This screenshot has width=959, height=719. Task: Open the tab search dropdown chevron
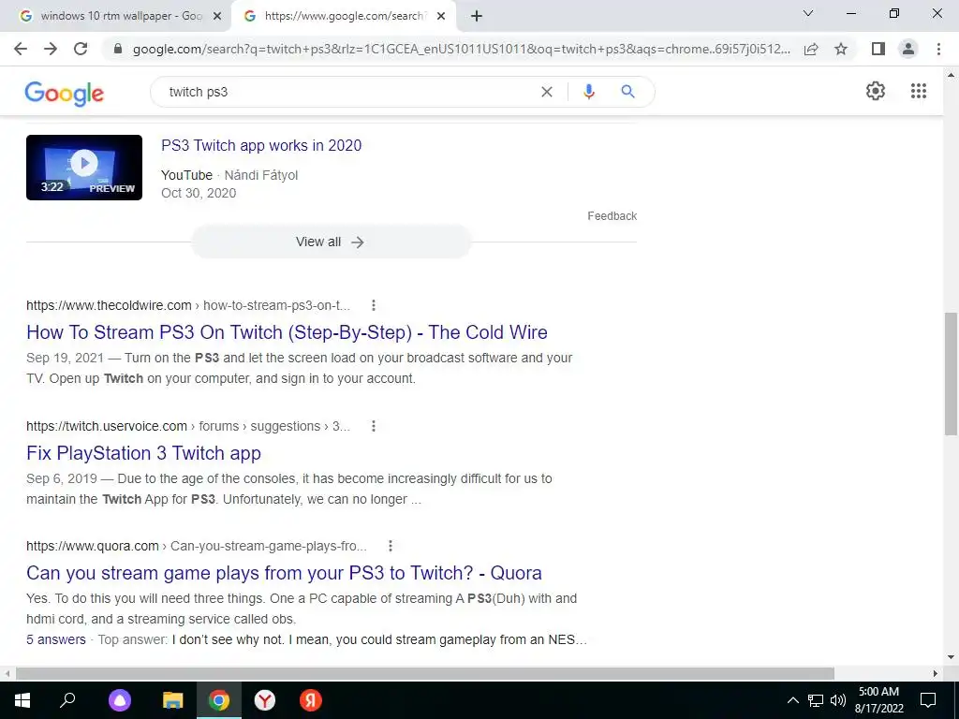coord(808,13)
